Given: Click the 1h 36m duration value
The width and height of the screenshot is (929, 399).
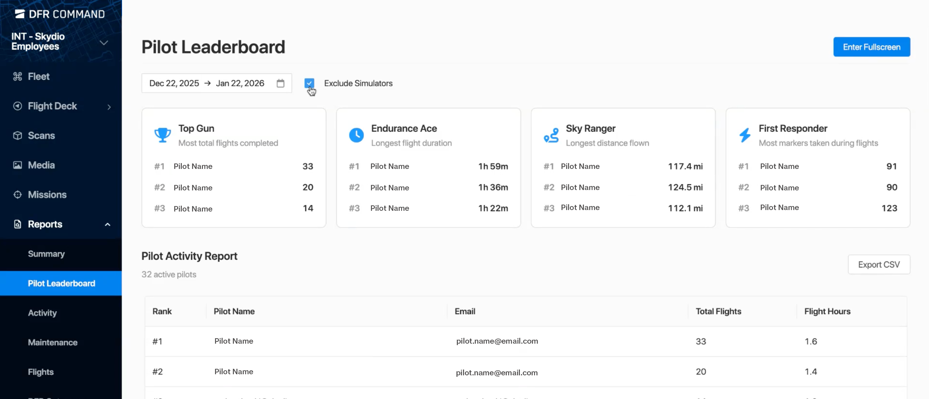Looking at the screenshot, I should point(493,187).
